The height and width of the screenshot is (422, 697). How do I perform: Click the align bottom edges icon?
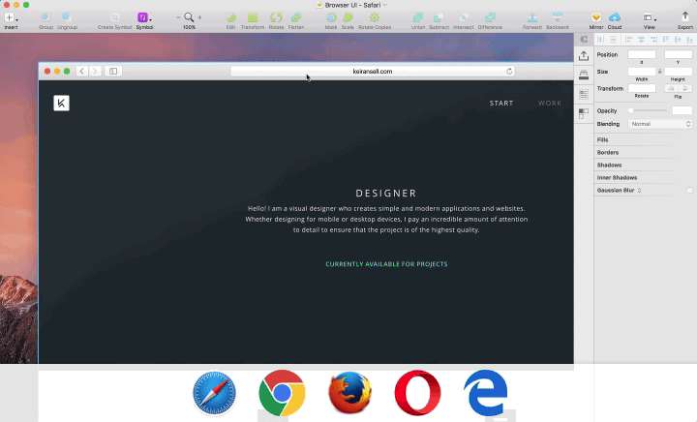(689, 40)
